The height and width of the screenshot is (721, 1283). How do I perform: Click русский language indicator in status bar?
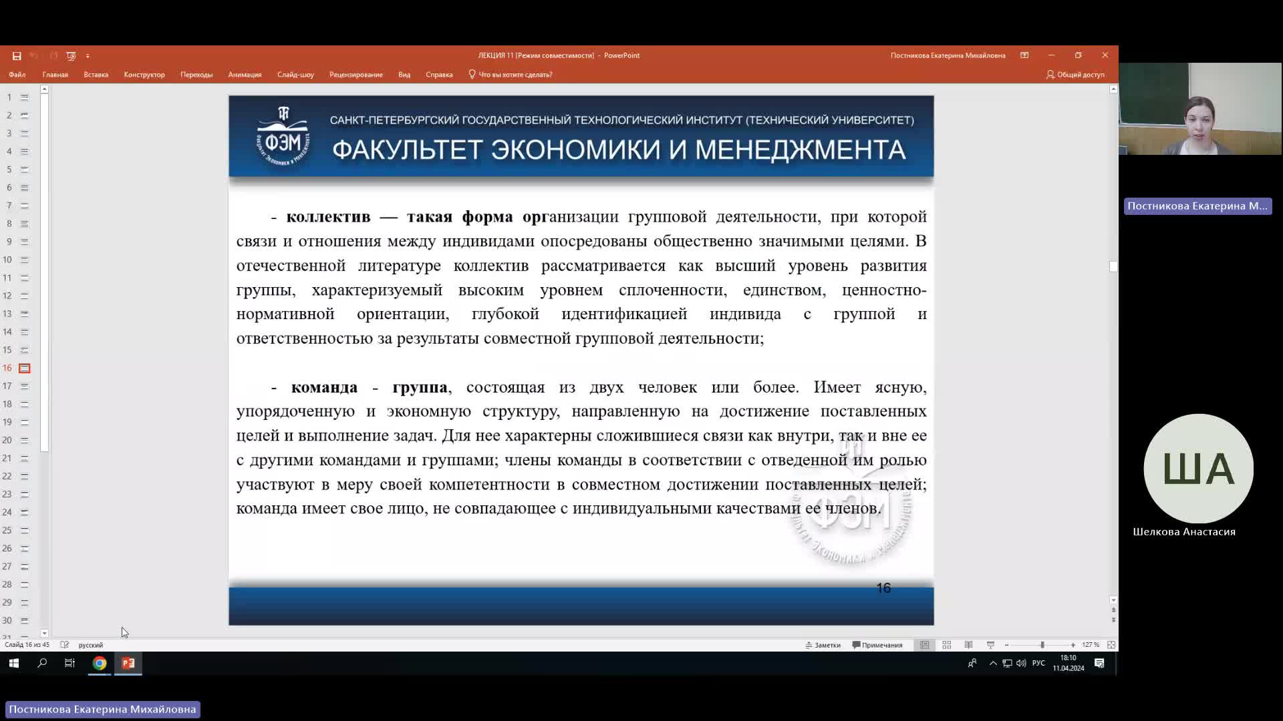[x=91, y=645]
